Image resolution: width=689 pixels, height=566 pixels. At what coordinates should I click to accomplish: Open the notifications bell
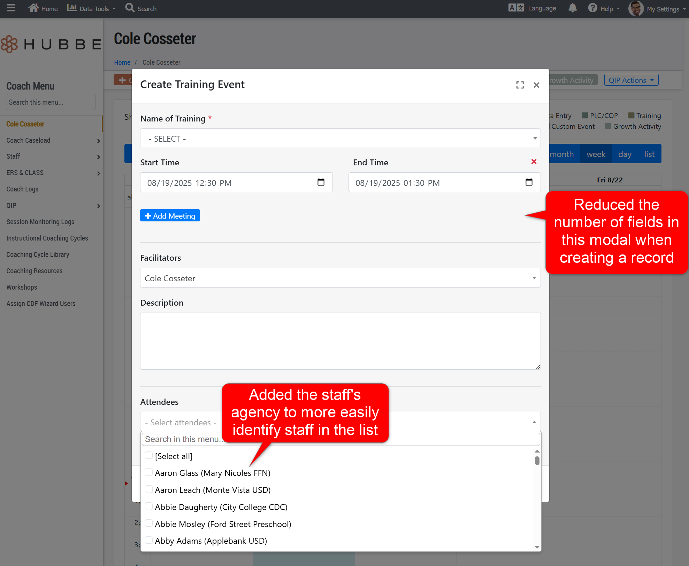coord(572,8)
